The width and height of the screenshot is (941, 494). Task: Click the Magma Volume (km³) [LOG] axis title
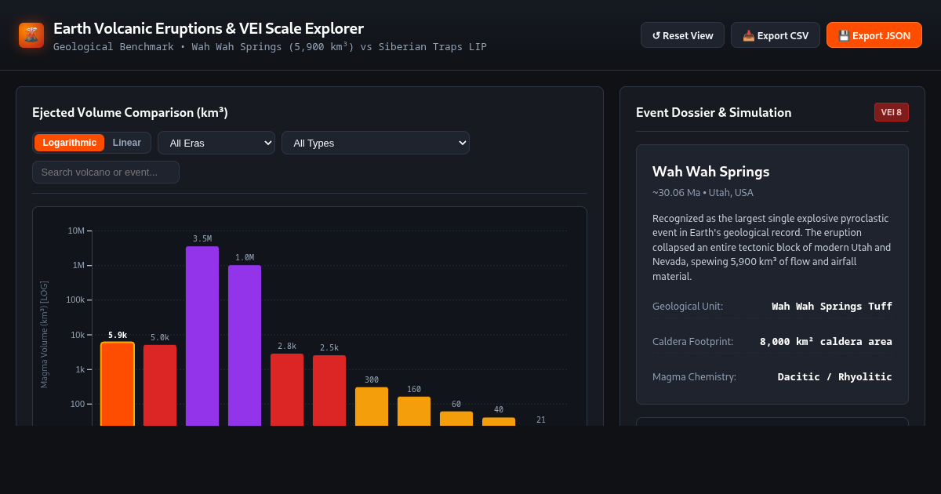coord(44,335)
